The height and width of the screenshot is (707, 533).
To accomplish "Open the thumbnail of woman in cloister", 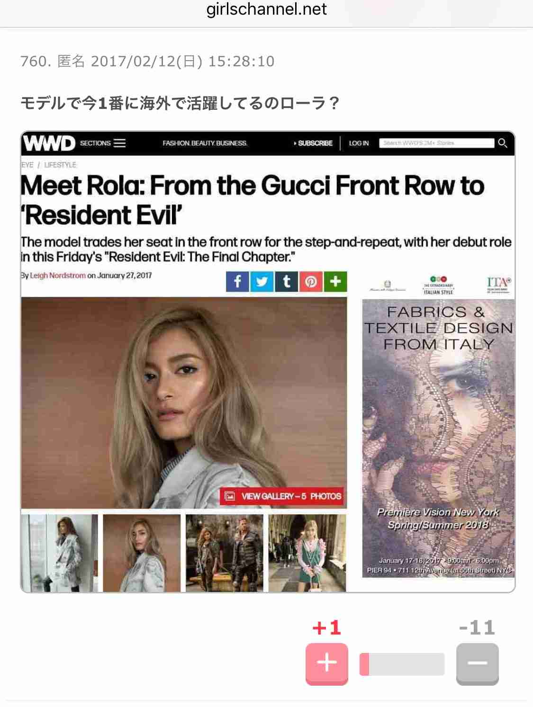I will coord(307,553).
